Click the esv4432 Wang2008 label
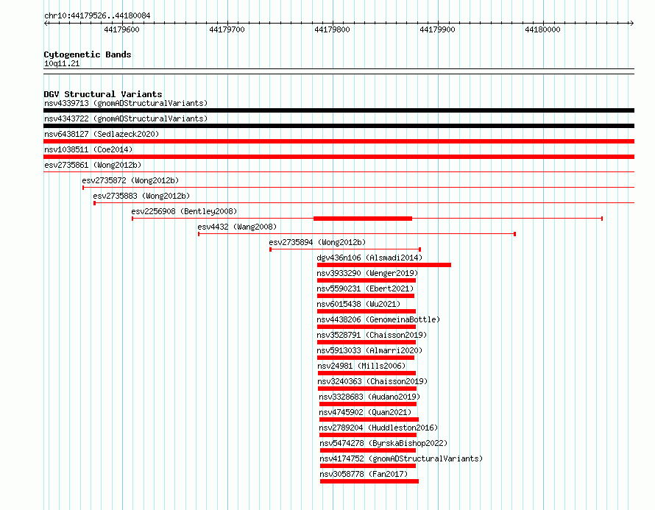Screen dimensions: 655x510 pyautogui.click(x=237, y=227)
